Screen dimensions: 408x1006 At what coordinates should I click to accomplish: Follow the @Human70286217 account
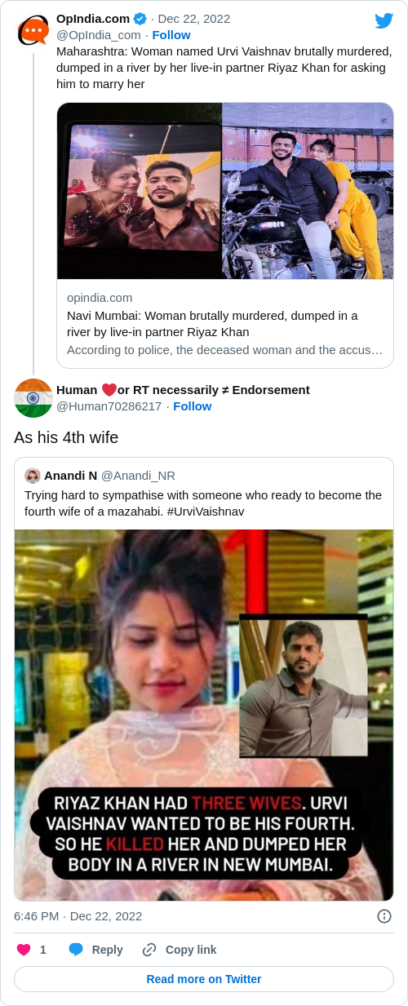[193, 406]
